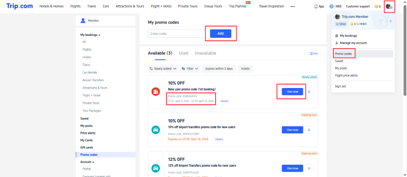Click teal car icon on 10% airport coupon
The height and width of the screenshot is (177, 407).
156,130
